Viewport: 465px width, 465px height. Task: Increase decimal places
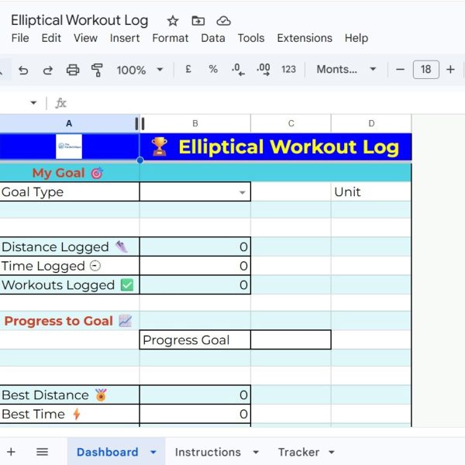point(263,70)
